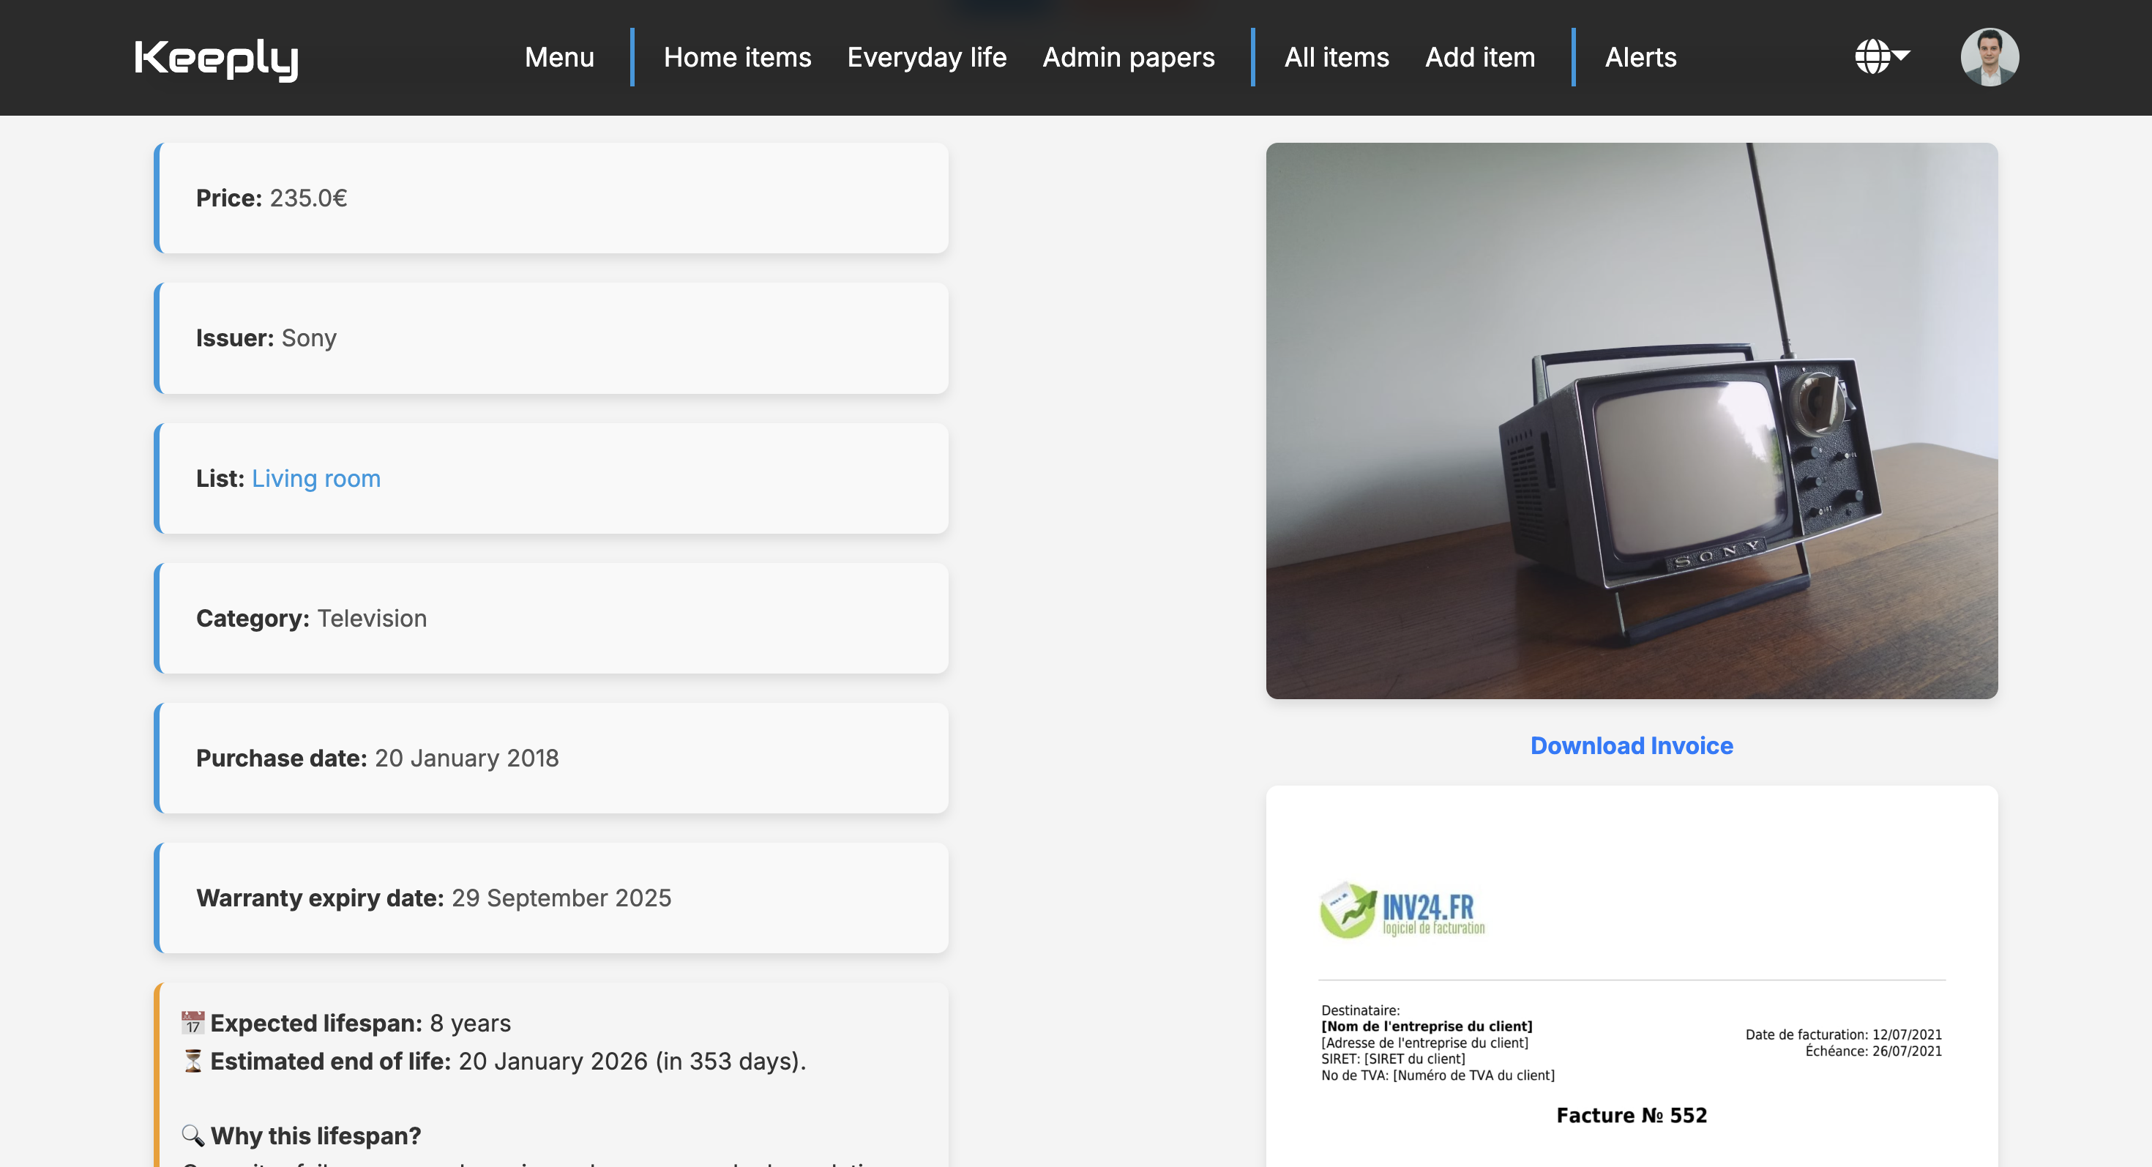Click the Keeply logo icon
This screenshot has width=2152, height=1167.
pyautogui.click(x=217, y=58)
